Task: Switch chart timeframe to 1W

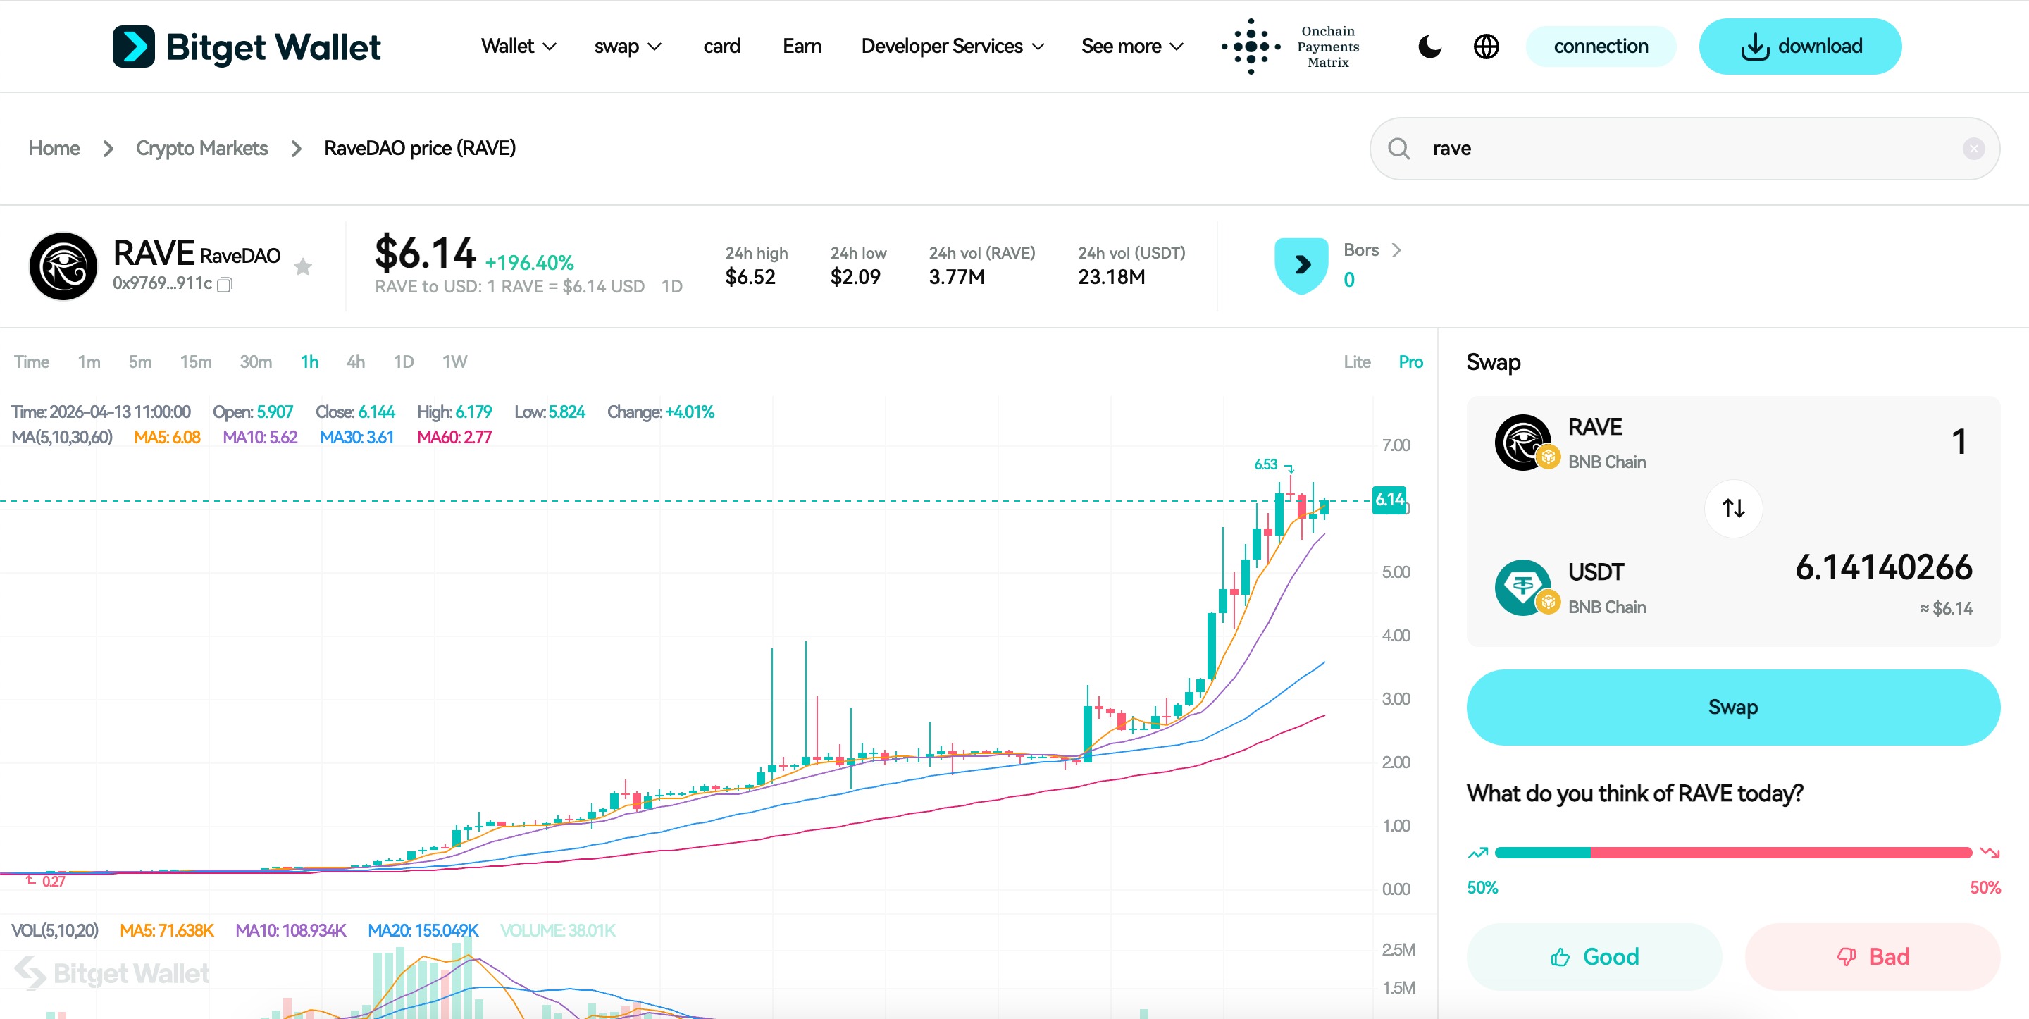Action: (454, 362)
